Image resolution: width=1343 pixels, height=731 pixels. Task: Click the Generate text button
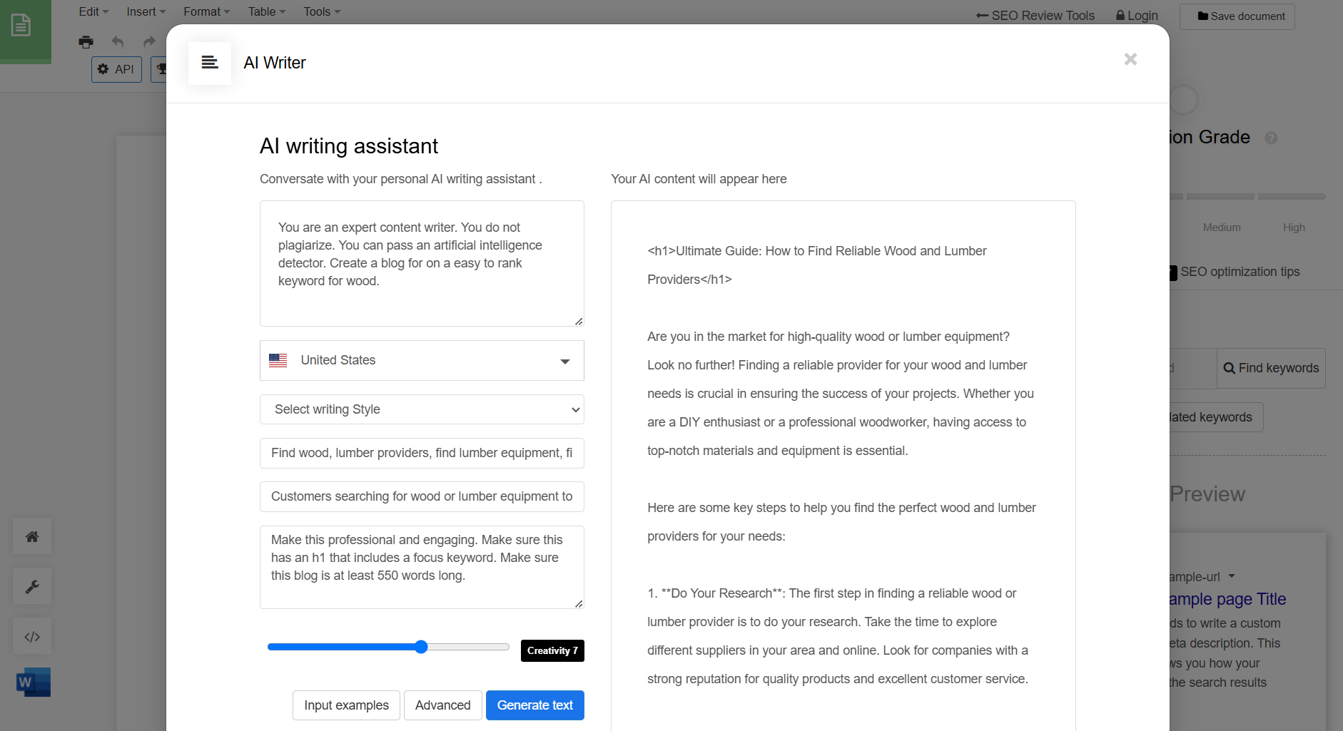534,705
